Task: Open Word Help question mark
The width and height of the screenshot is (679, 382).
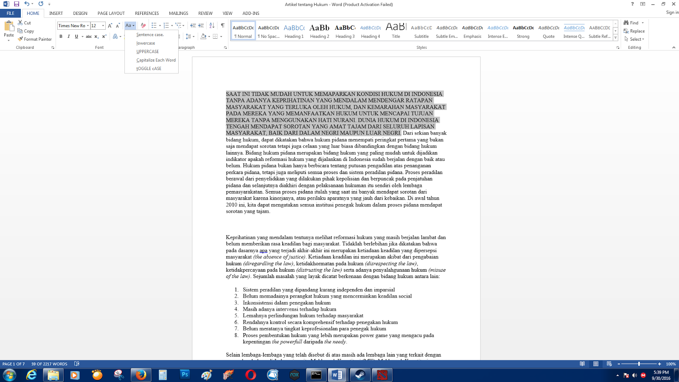Action: tap(632, 4)
